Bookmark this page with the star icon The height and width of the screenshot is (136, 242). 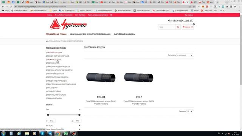pyautogui.click(x=194, y=7)
